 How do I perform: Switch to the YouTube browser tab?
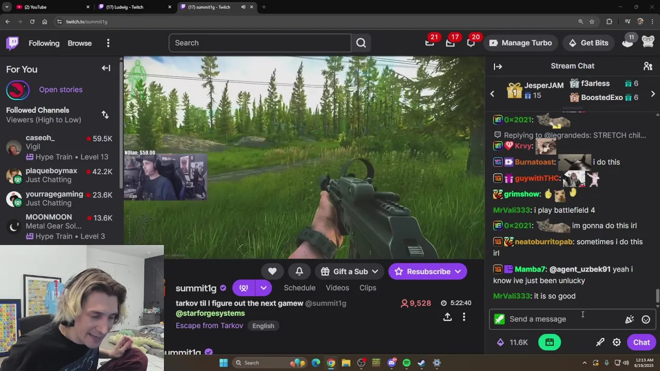(x=52, y=7)
